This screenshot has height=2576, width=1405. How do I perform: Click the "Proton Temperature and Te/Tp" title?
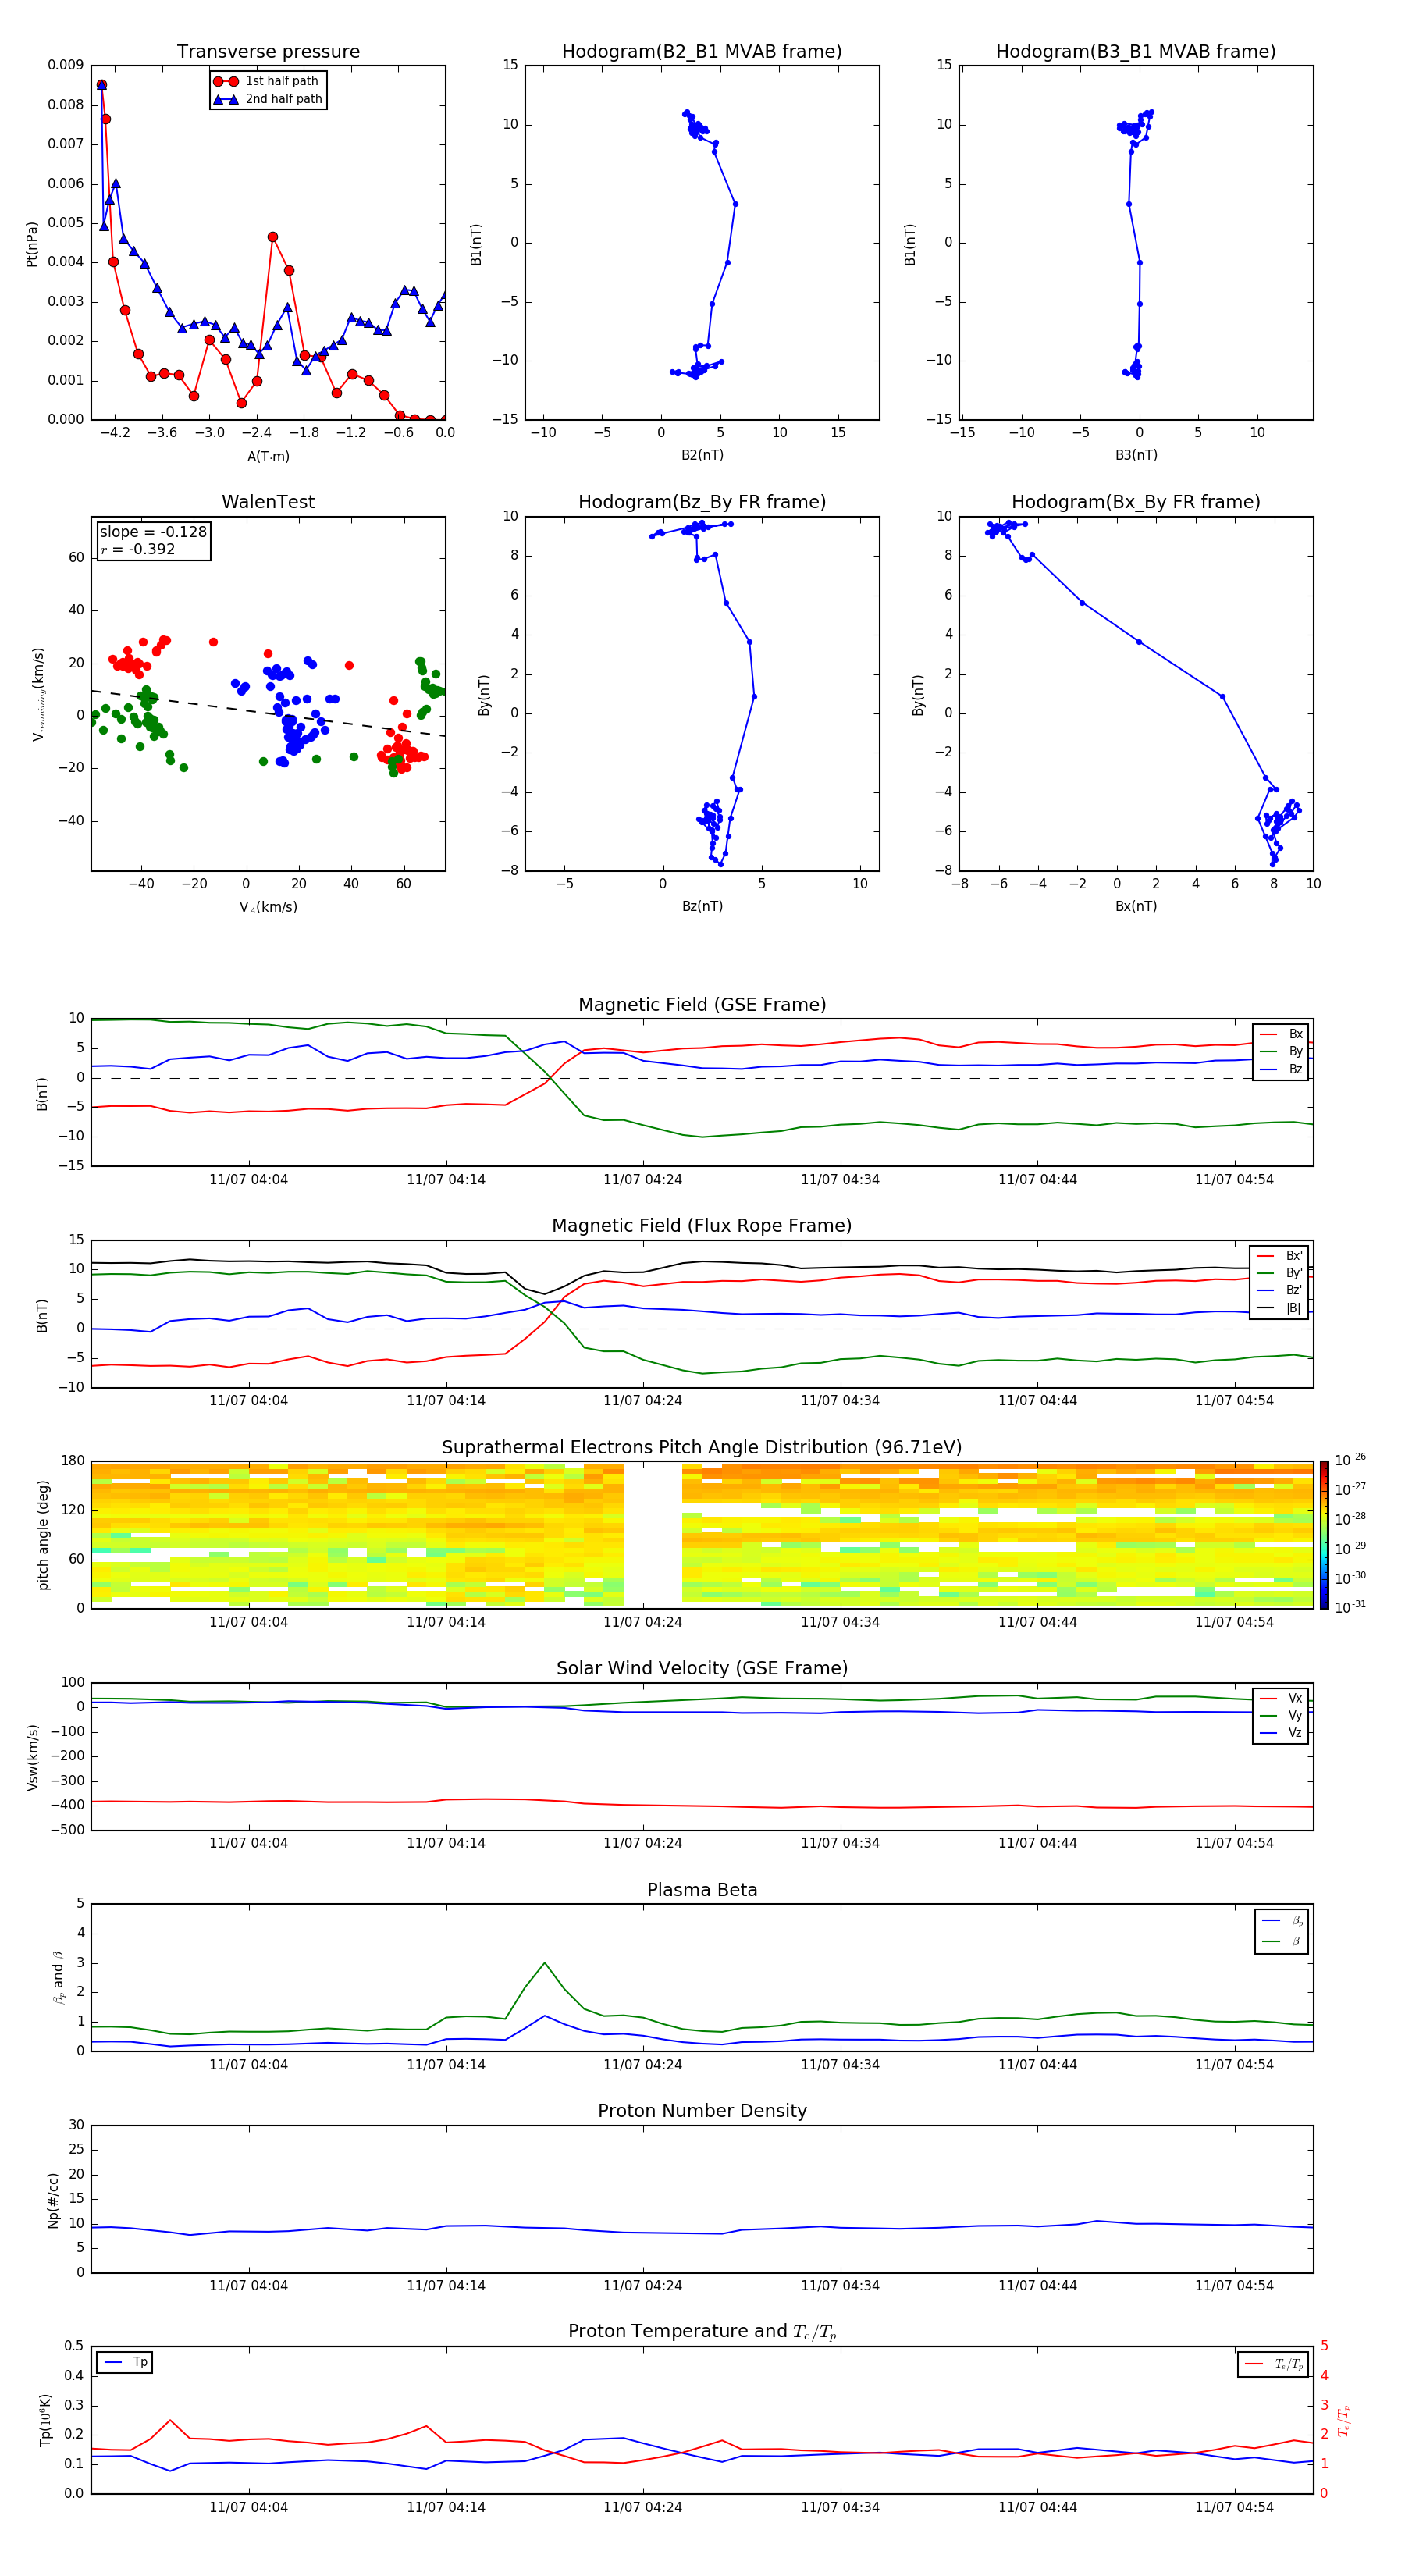(702, 2332)
